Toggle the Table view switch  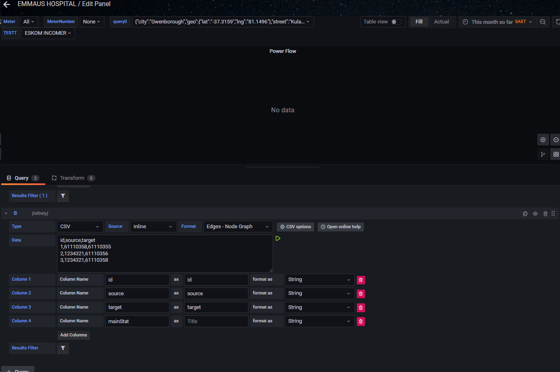pos(397,22)
